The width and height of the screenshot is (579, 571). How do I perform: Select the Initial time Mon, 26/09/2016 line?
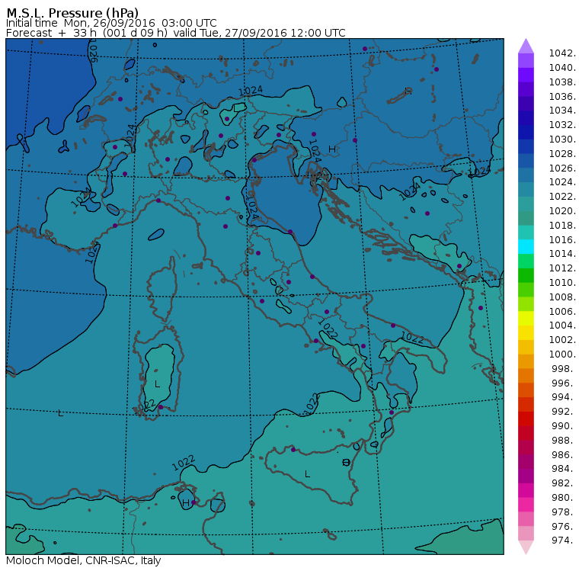click(111, 23)
